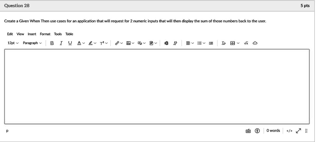Click the insert link chain icon
The height and width of the screenshot is (142, 316).
click(117, 43)
